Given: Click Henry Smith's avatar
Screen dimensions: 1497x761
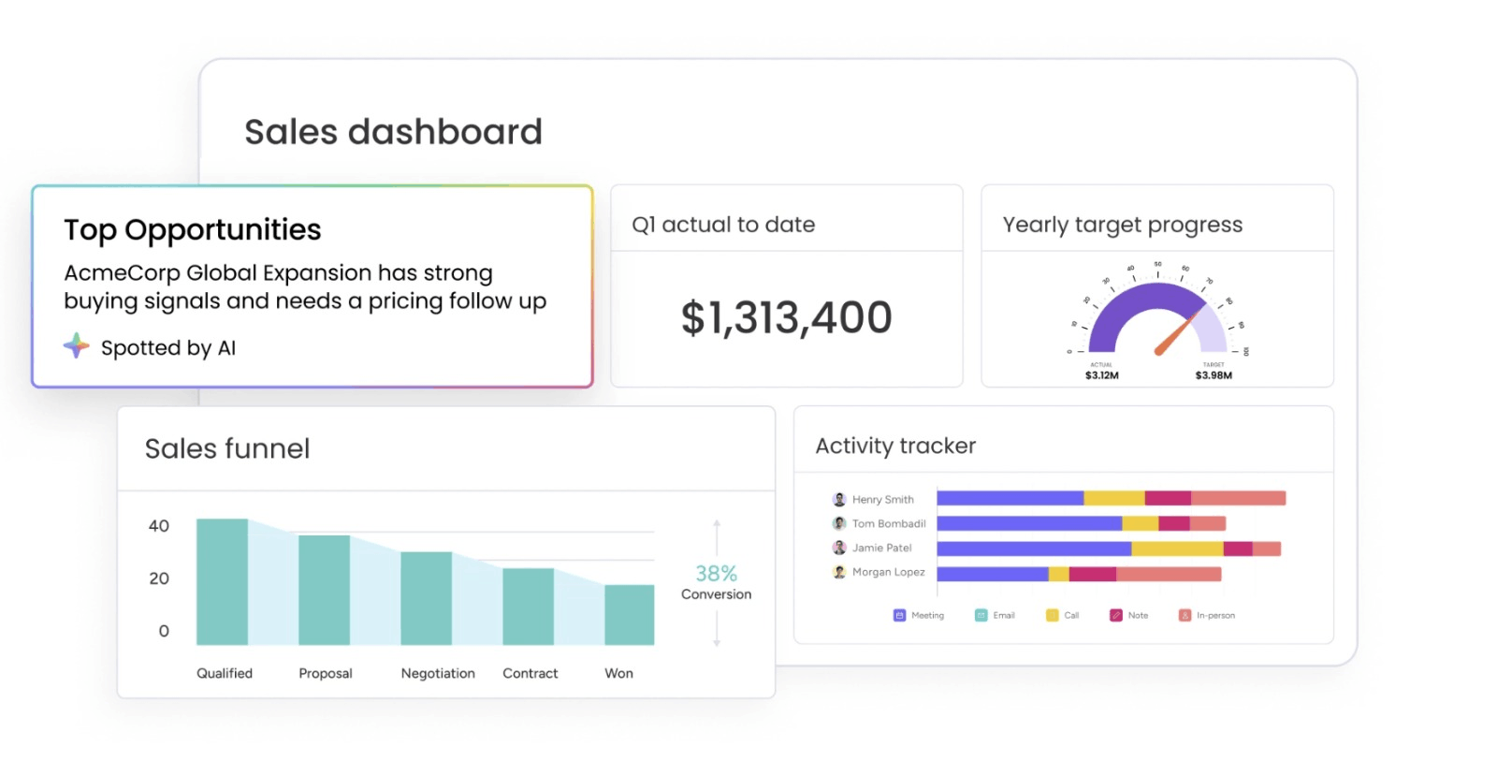Looking at the screenshot, I should pyautogui.click(x=839, y=499).
